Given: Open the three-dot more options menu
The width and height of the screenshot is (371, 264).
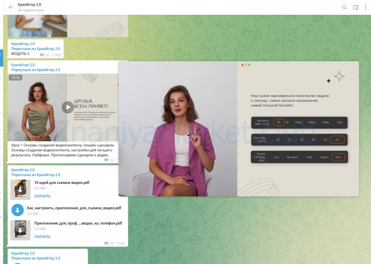Looking at the screenshot, I should (366, 7).
